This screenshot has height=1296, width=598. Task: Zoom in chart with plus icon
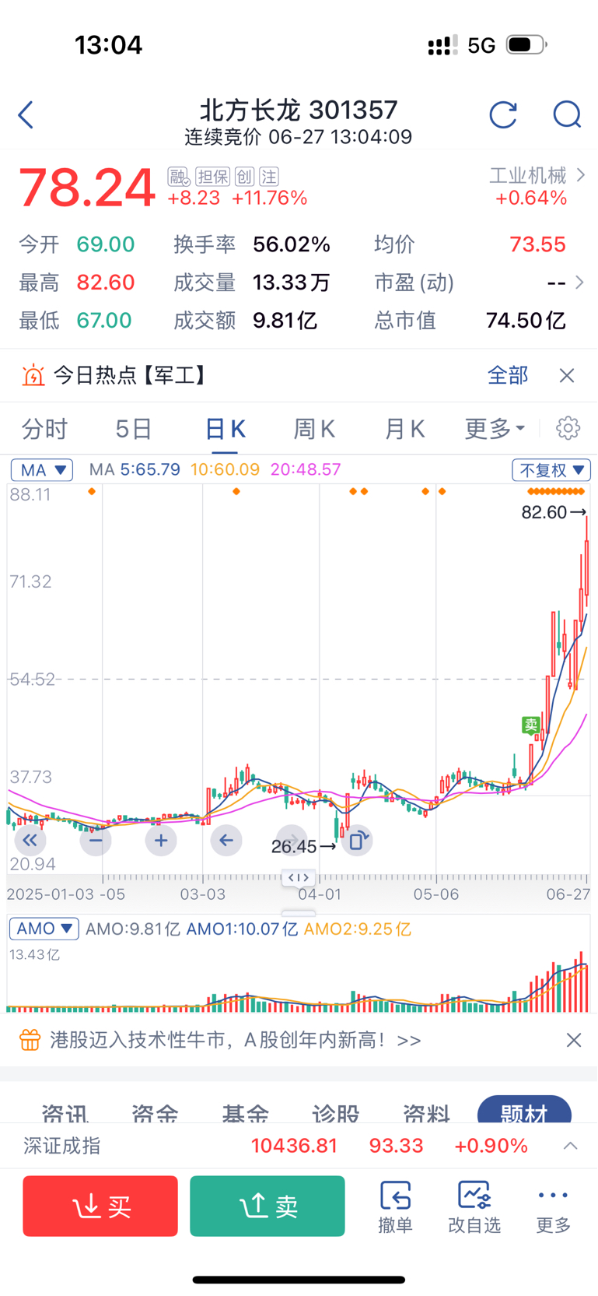coord(161,841)
